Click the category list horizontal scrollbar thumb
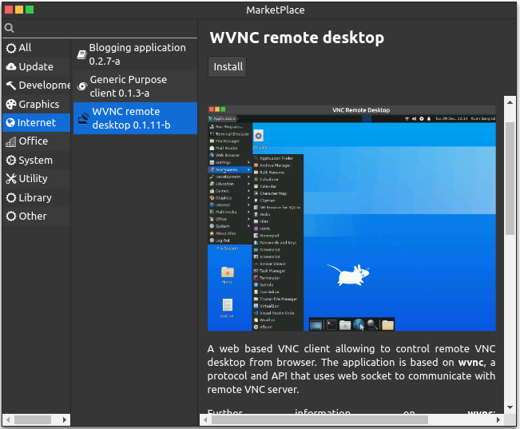 pos(33,419)
